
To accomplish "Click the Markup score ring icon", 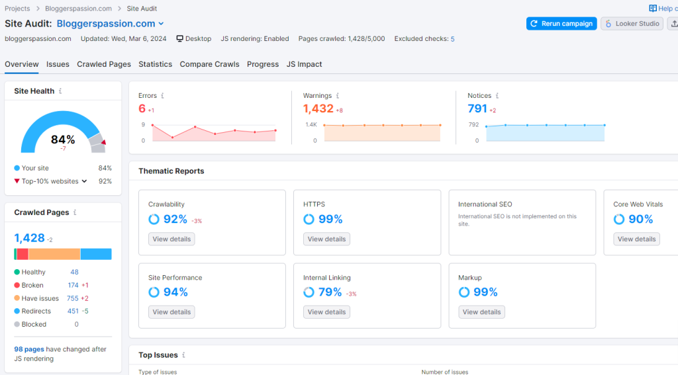I will click(x=464, y=292).
